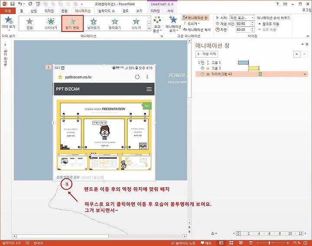The width and height of the screenshot is (312, 246).
Task: Toggle the 메모 comments pane
Action: pyautogui.click(x=206, y=243)
